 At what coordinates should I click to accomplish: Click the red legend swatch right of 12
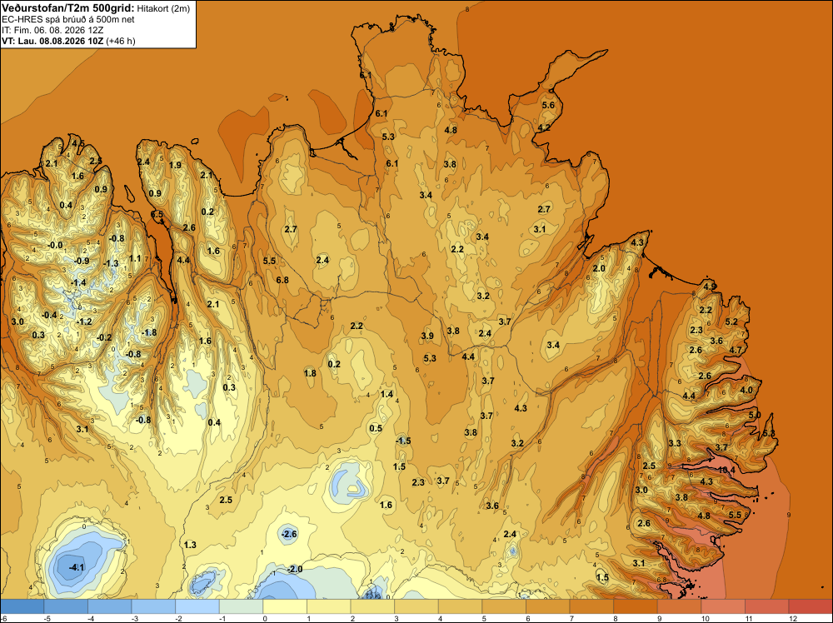pos(811,606)
